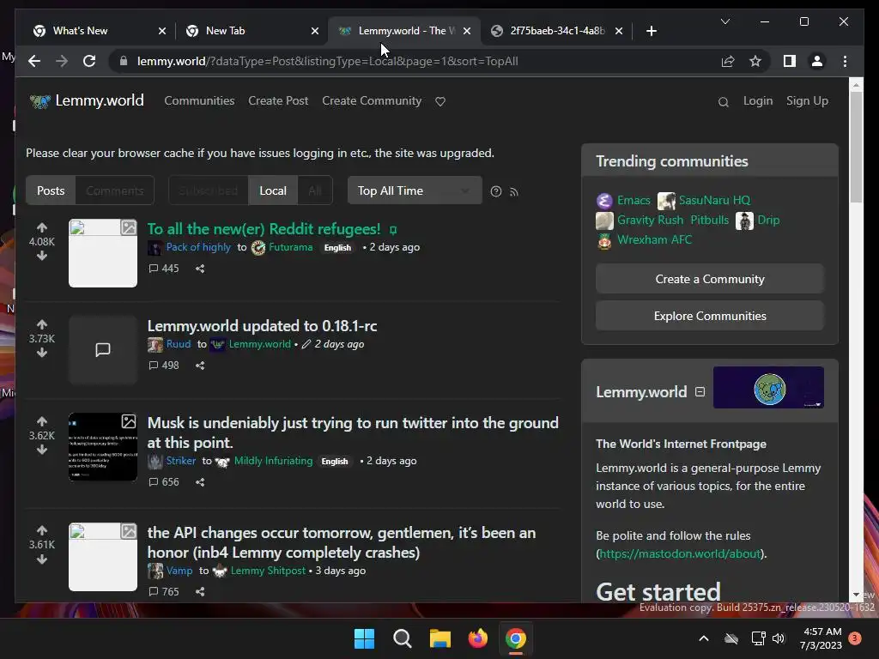This screenshot has height=659, width=879.
Task: Open the 765 comments on API changes post
Action: click(164, 592)
